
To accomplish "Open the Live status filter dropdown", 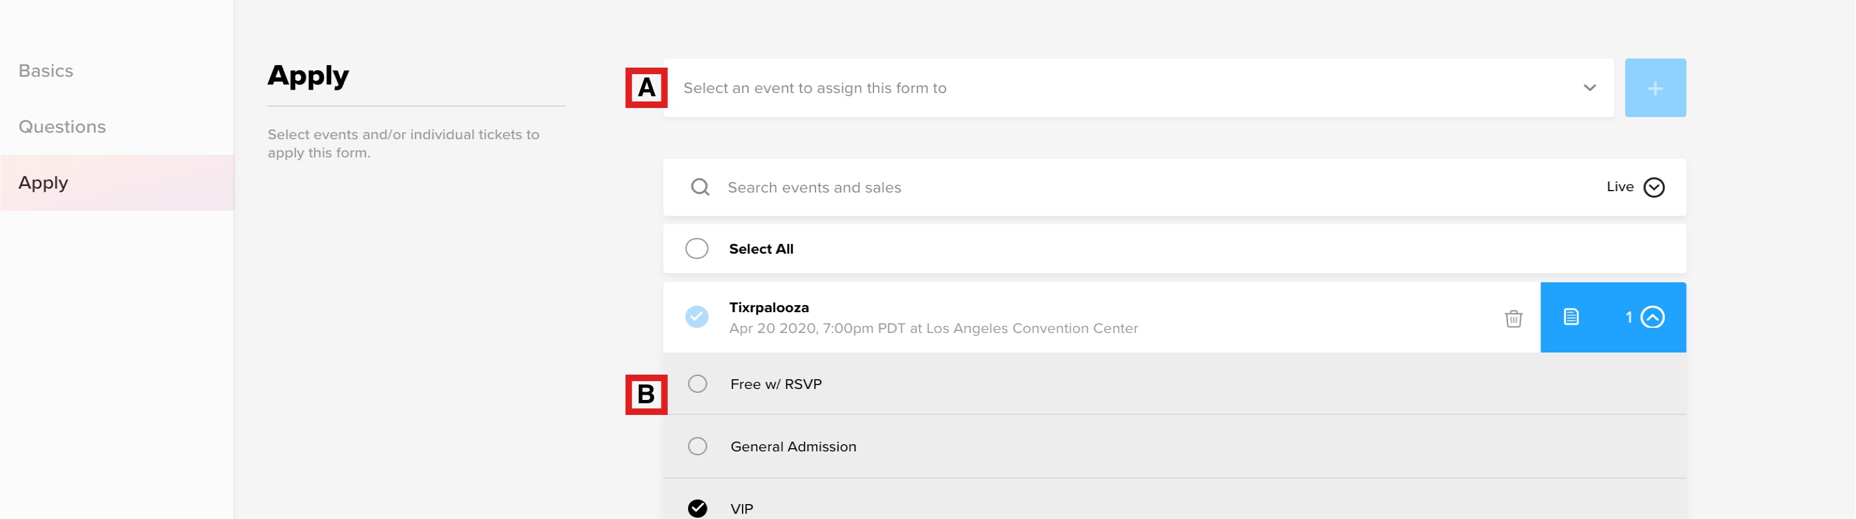I will [1635, 187].
